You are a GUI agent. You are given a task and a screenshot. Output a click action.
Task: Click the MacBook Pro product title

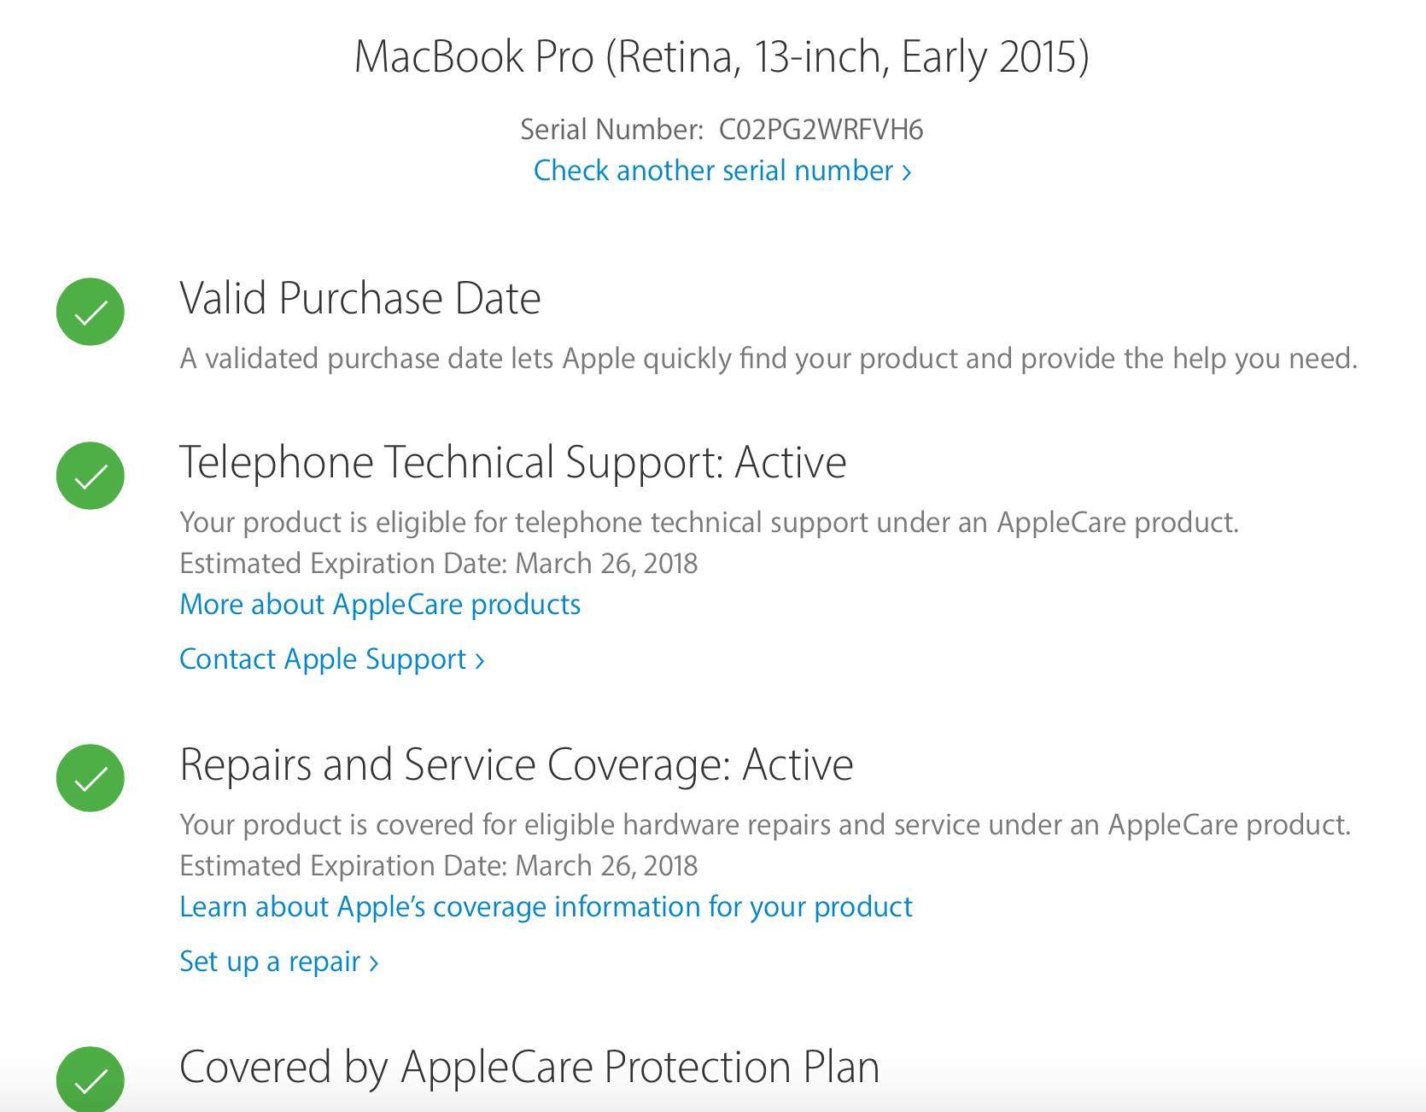tap(722, 57)
